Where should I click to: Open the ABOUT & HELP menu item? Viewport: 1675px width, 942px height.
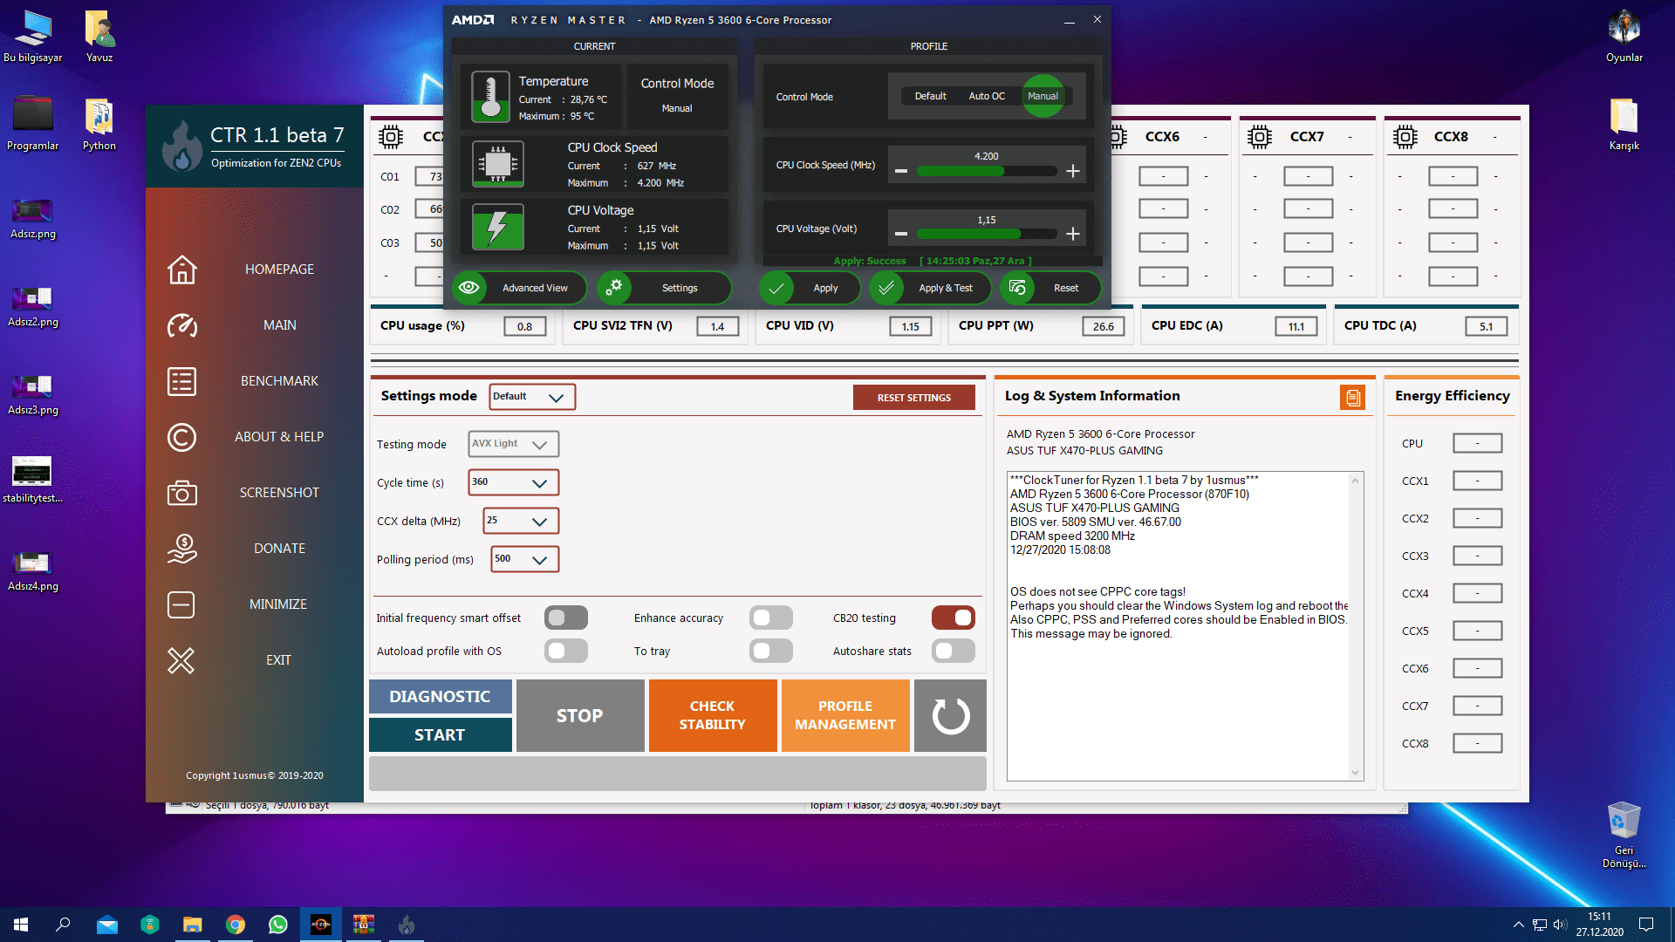[278, 437]
